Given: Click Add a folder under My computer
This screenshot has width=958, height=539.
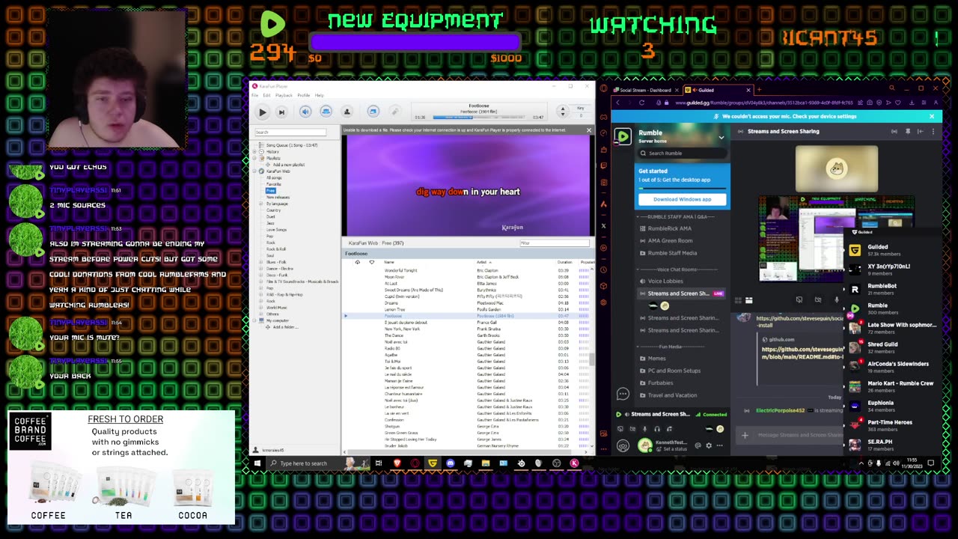Looking at the screenshot, I should pyautogui.click(x=284, y=327).
